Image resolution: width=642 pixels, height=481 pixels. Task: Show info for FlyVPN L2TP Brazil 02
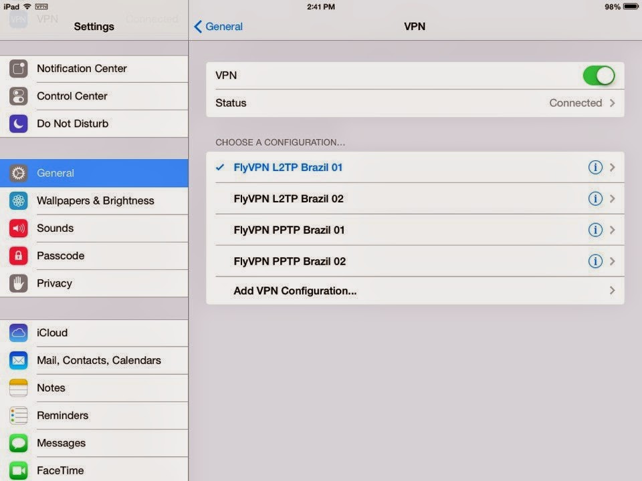pos(595,199)
